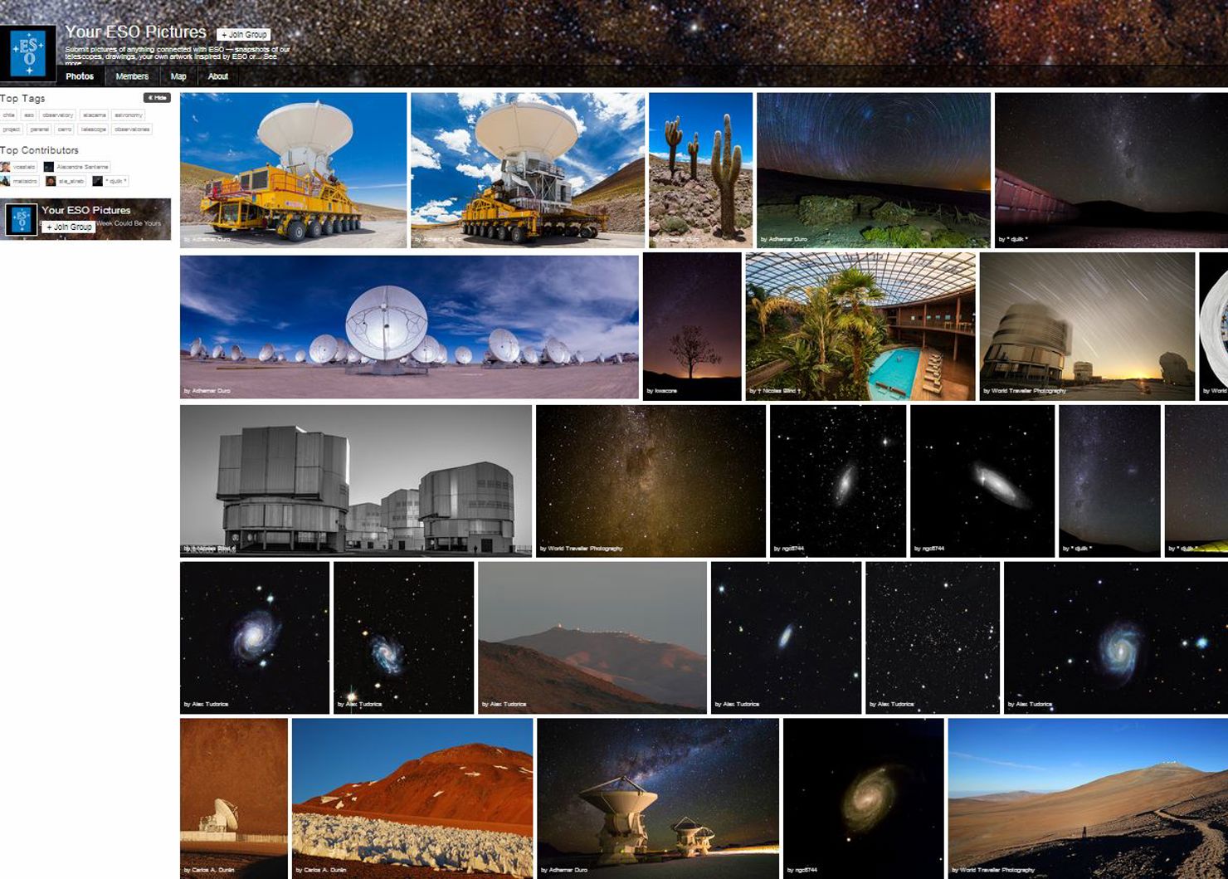Click the * djulik * contributor avatar
The height and width of the screenshot is (879, 1228).
pos(97,182)
